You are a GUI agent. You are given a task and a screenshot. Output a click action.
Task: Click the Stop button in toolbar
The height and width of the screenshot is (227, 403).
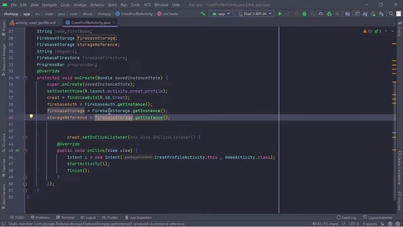point(338,14)
